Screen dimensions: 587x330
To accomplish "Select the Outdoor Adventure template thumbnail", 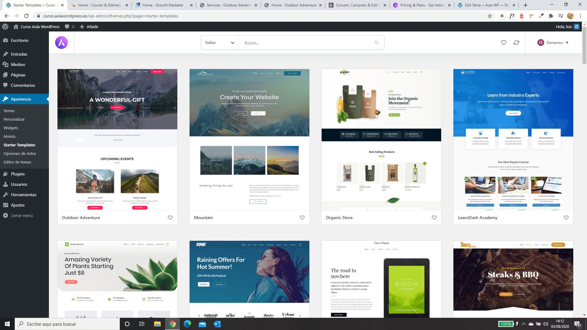I will 117,140.
